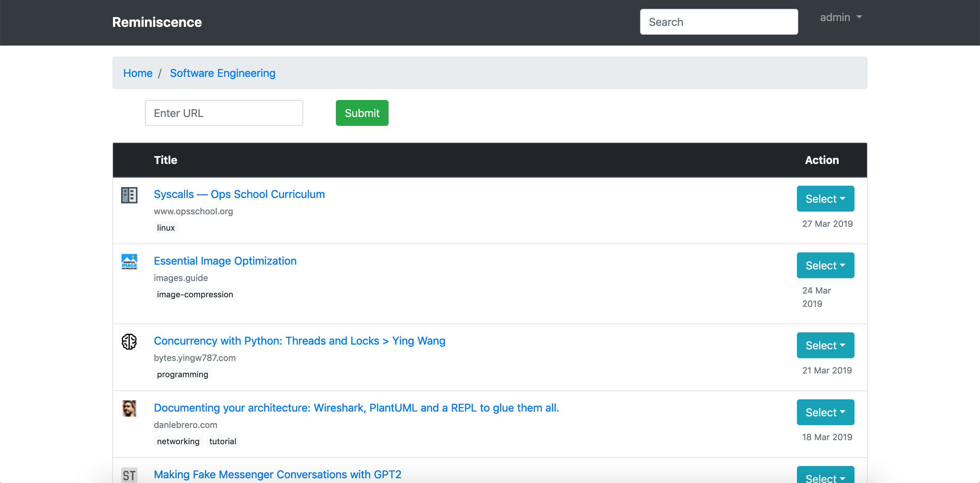The image size is (980, 483).
Task: Open Software Engineering breadcrumb link
Action: [223, 73]
